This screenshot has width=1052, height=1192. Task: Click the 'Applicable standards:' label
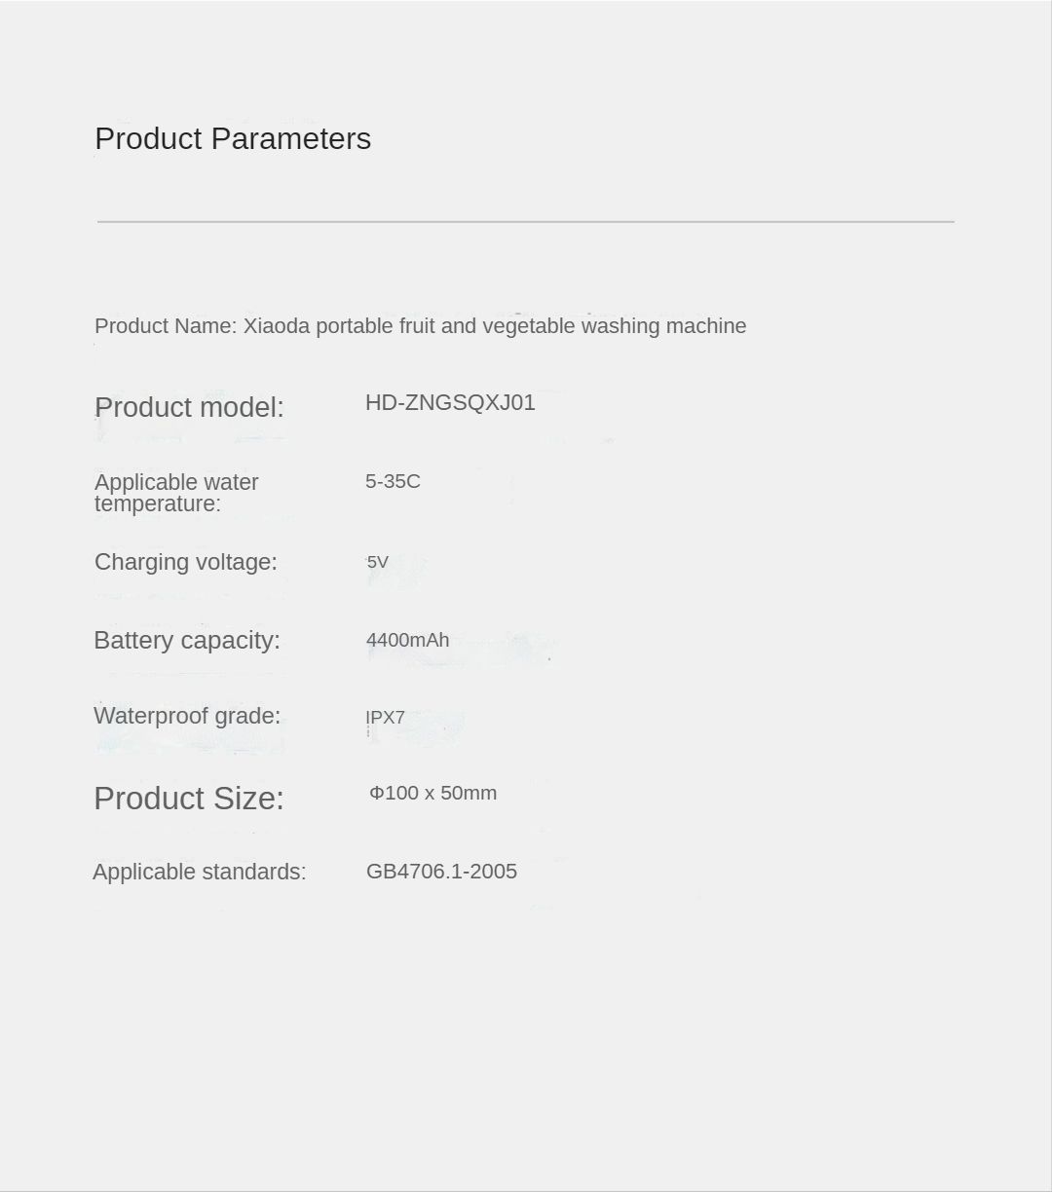[199, 872]
